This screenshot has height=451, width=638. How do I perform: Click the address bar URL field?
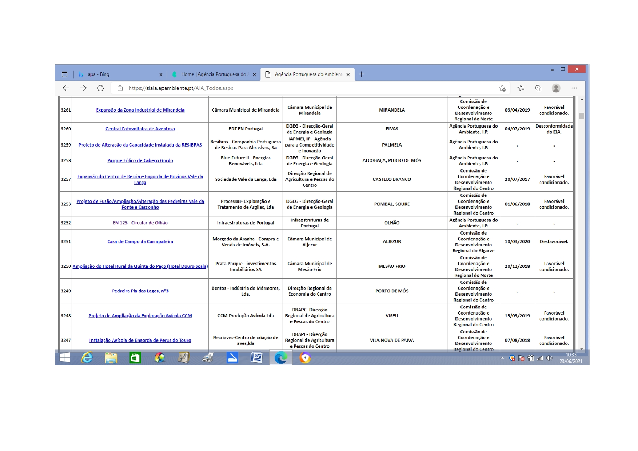click(x=311, y=88)
